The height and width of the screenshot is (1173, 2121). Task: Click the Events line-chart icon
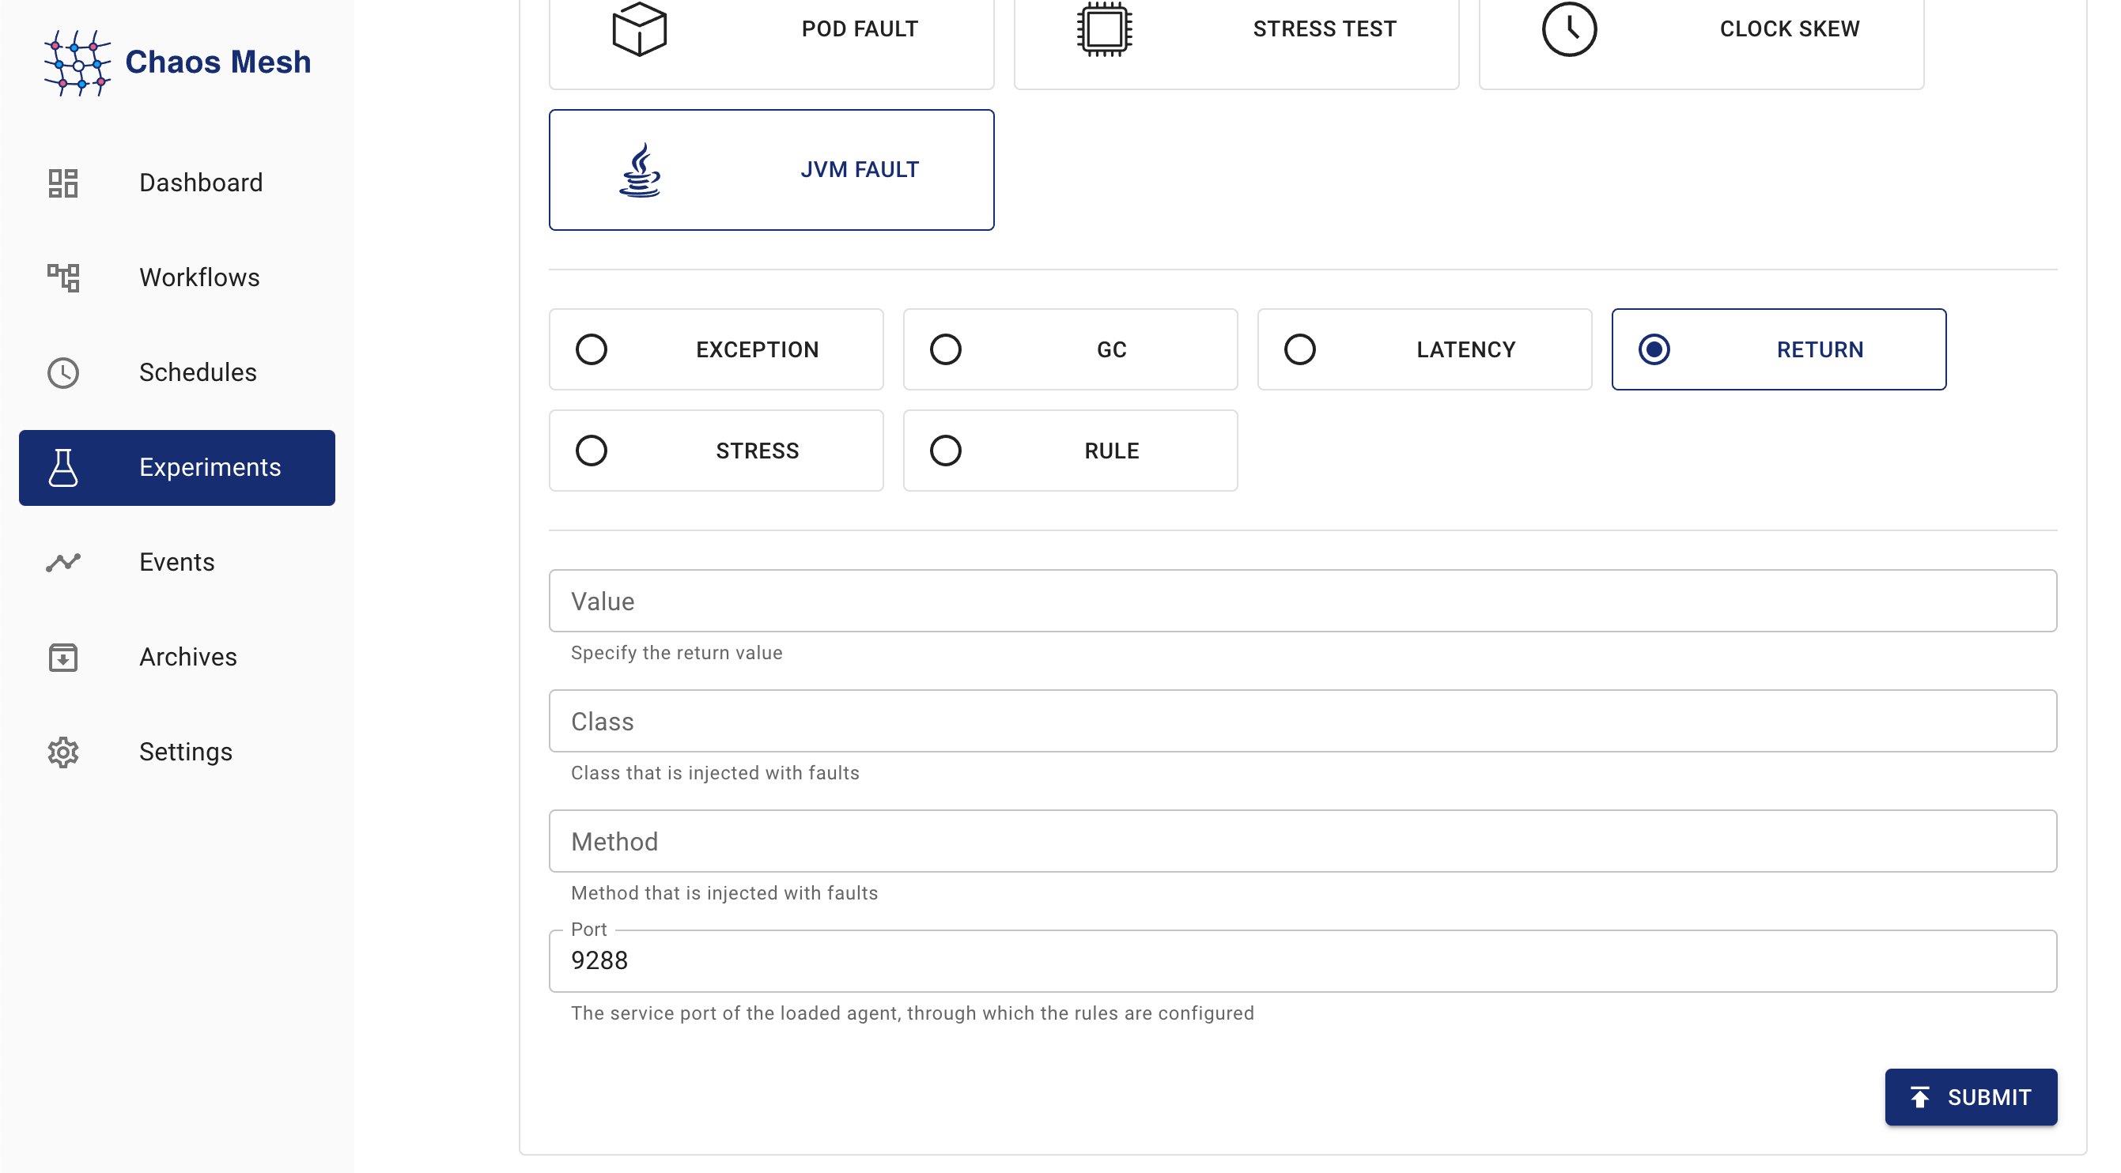[62, 562]
